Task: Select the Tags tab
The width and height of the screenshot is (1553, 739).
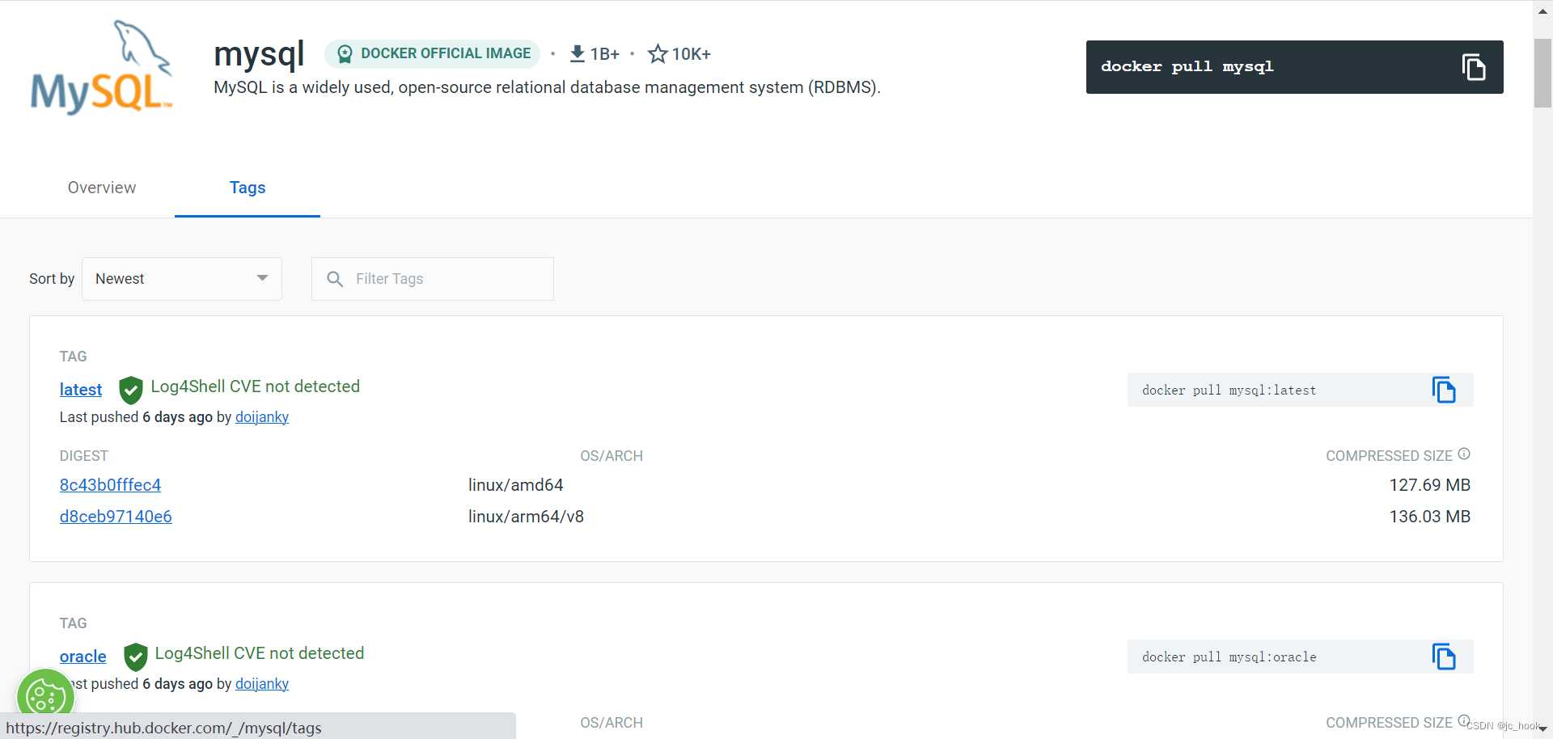Action: [x=248, y=188]
